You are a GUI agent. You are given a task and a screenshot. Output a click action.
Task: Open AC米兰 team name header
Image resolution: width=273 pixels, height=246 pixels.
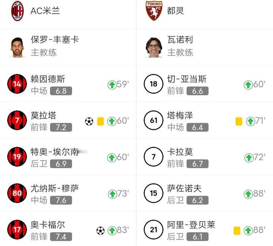[45, 11]
